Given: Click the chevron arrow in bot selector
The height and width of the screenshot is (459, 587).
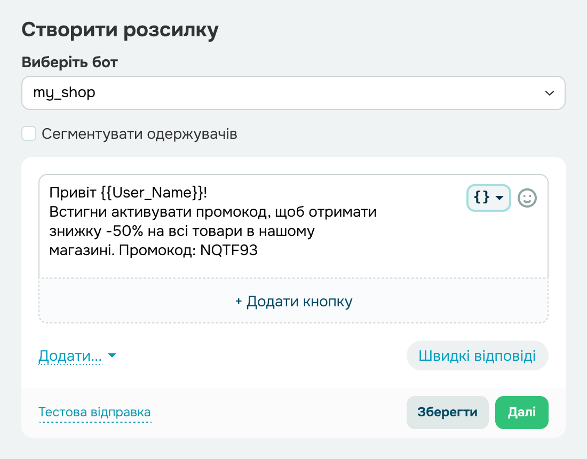Looking at the screenshot, I should pyautogui.click(x=549, y=93).
